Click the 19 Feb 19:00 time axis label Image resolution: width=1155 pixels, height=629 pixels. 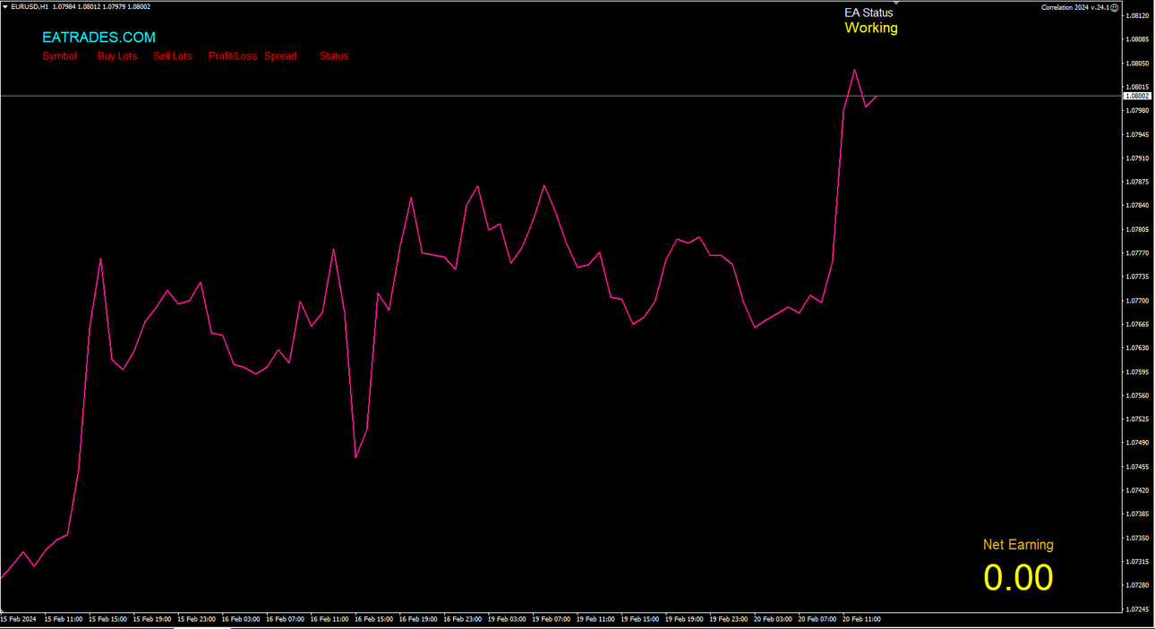pyautogui.click(x=684, y=619)
